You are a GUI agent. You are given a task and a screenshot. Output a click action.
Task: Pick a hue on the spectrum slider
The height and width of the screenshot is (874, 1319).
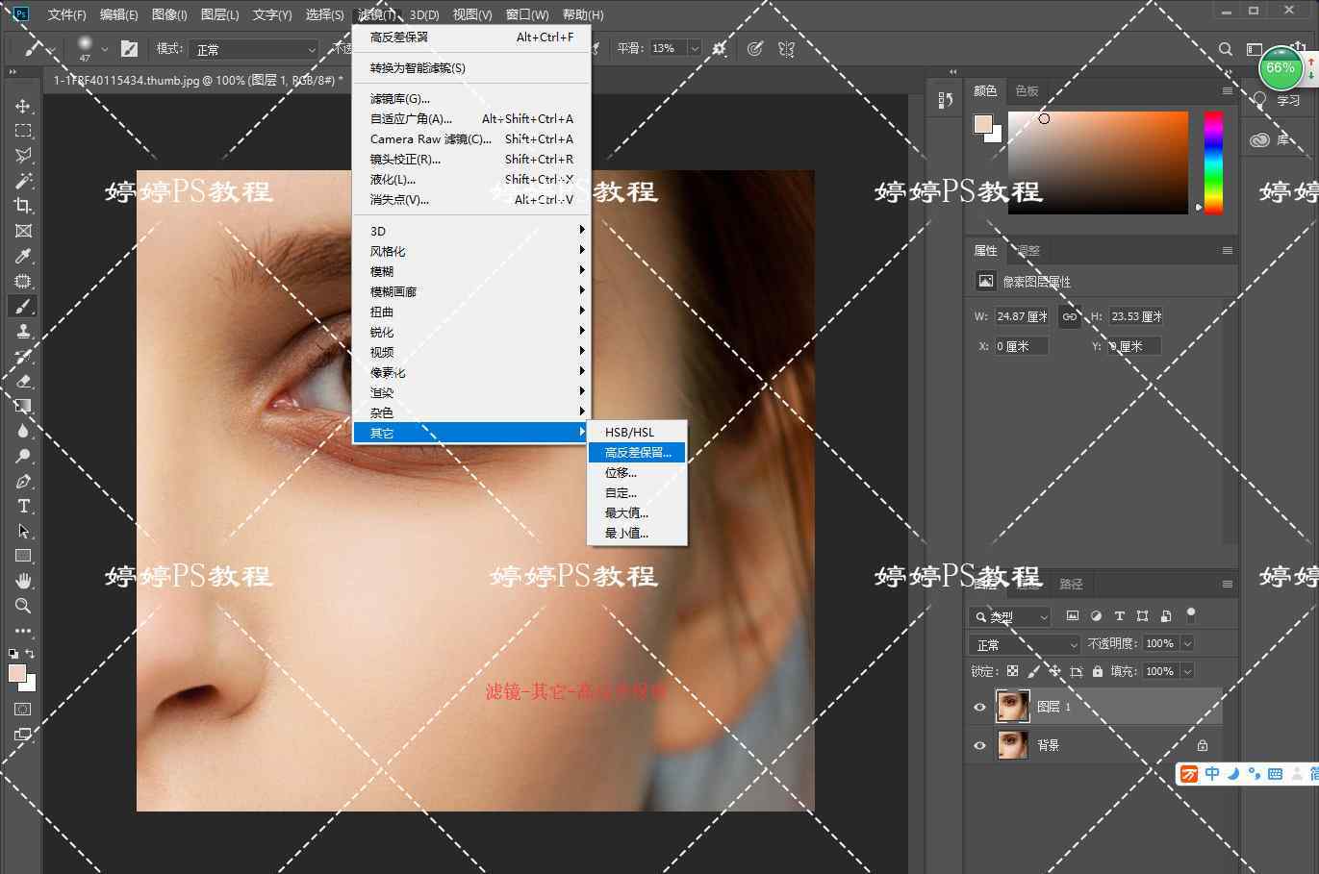tap(1213, 162)
